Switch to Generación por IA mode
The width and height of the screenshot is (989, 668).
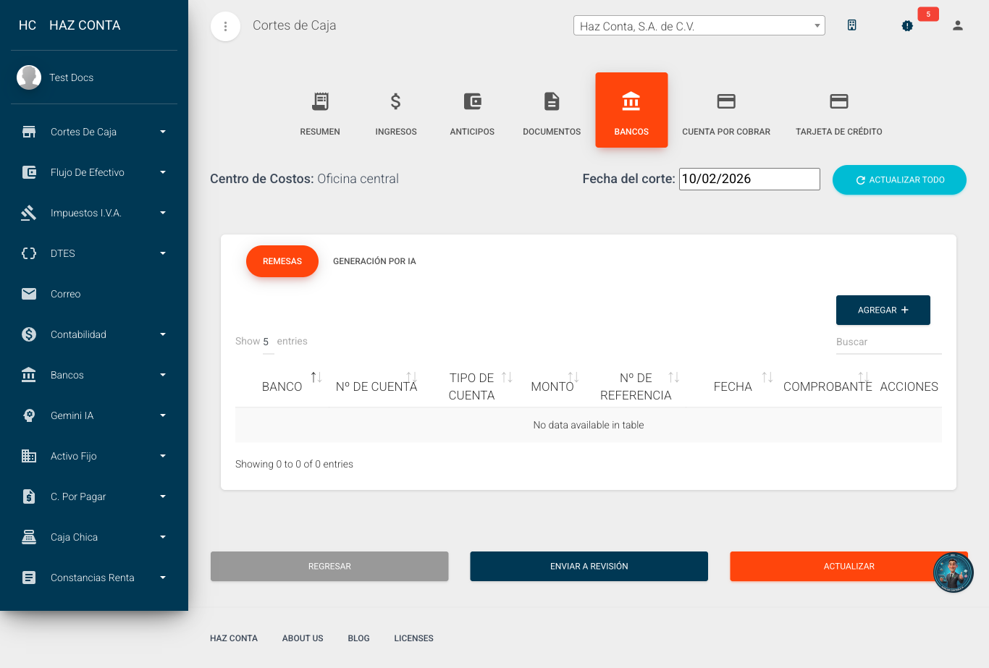(x=374, y=261)
